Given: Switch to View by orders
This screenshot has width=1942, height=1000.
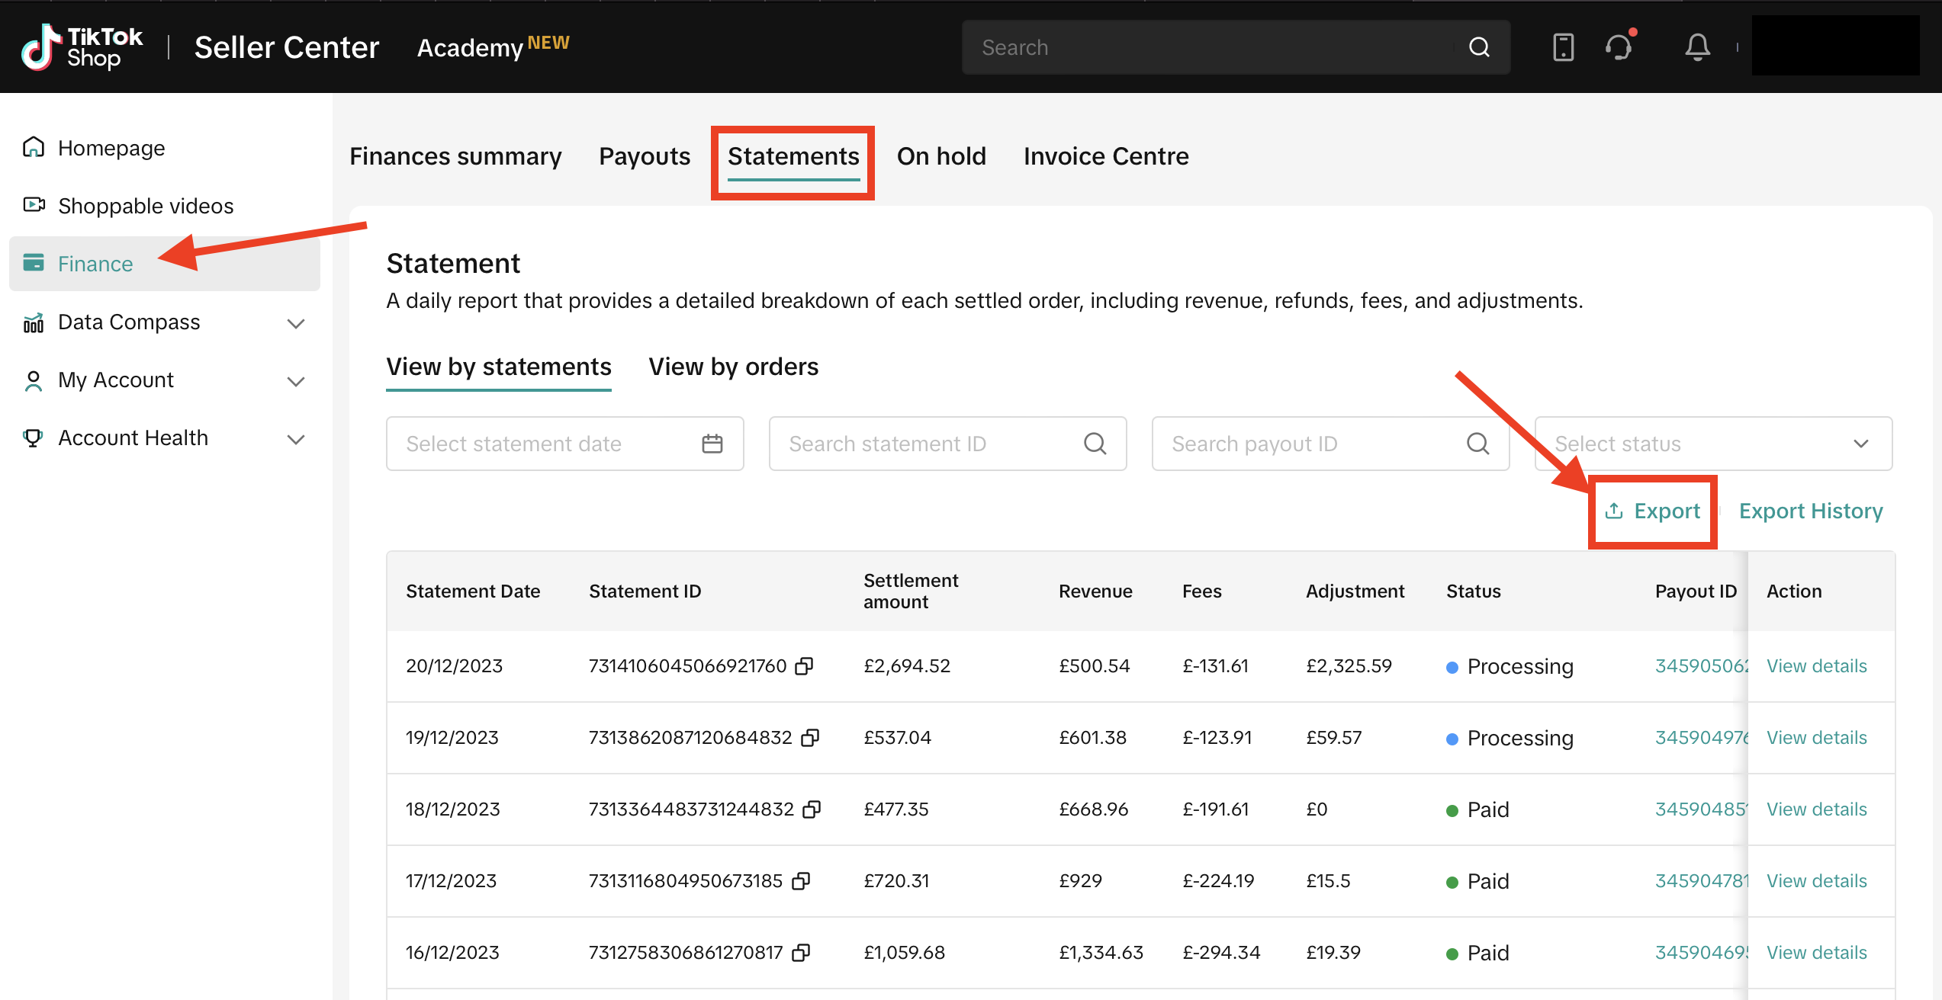Looking at the screenshot, I should 733,367.
